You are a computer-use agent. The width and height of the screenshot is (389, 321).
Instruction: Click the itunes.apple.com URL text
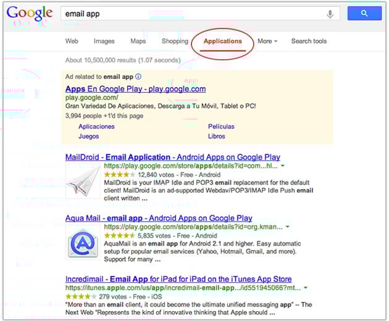[x=183, y=288]
